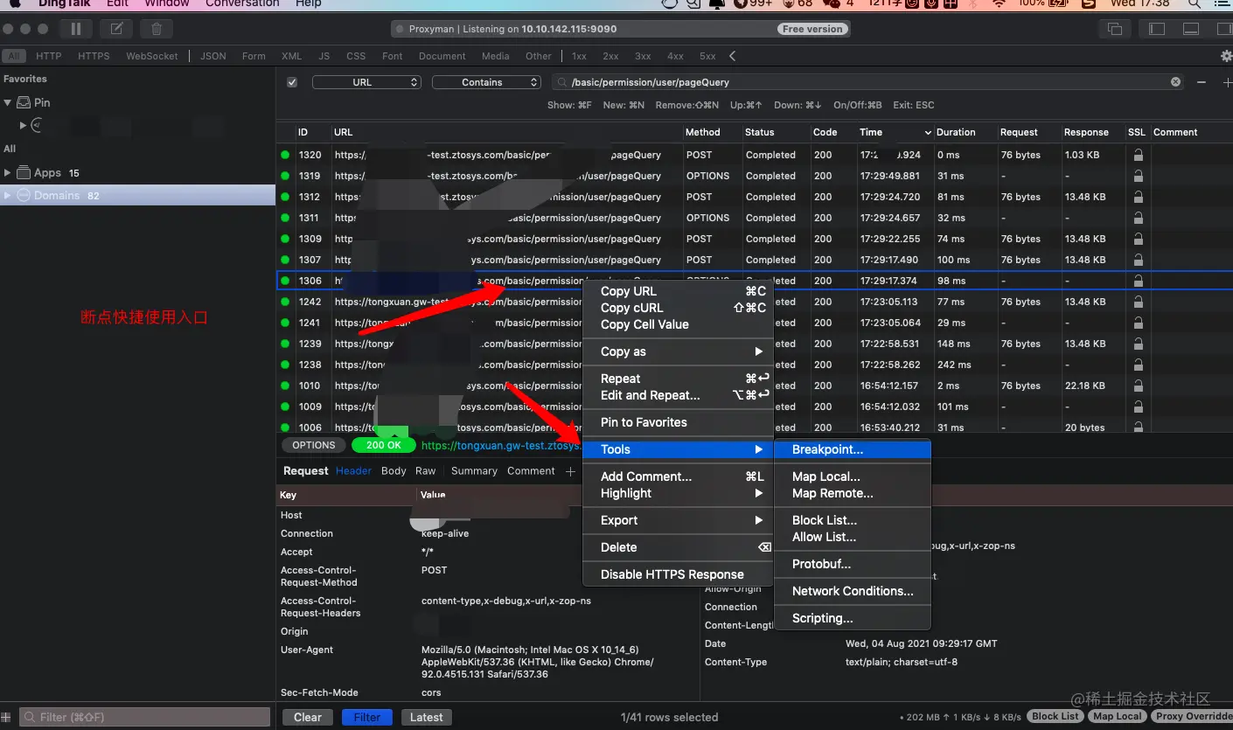This screenshot has height=730, width=1233.
Task: Expand the Apps tree triangle
Action: pyautogui.click(x=8, y=172)
